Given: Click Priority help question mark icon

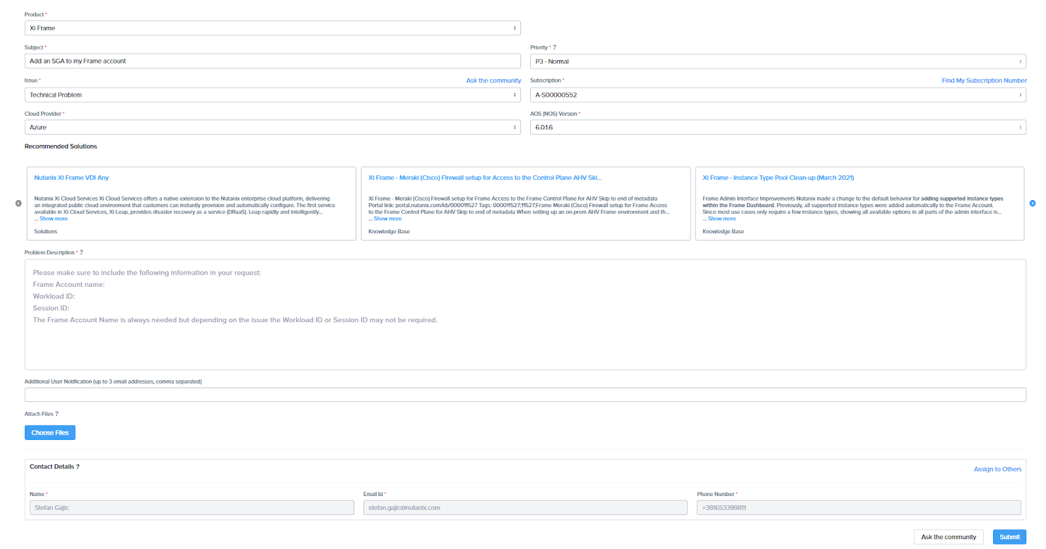Looking at the screenshot, I should (554, 48).
